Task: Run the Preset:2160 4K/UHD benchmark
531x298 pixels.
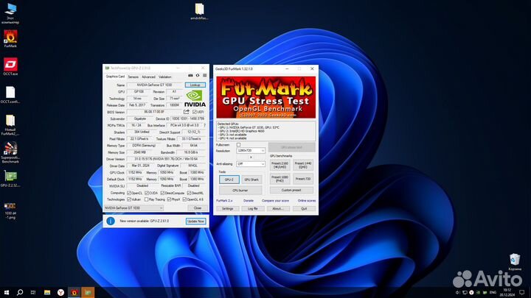Action: coord(280,165)
